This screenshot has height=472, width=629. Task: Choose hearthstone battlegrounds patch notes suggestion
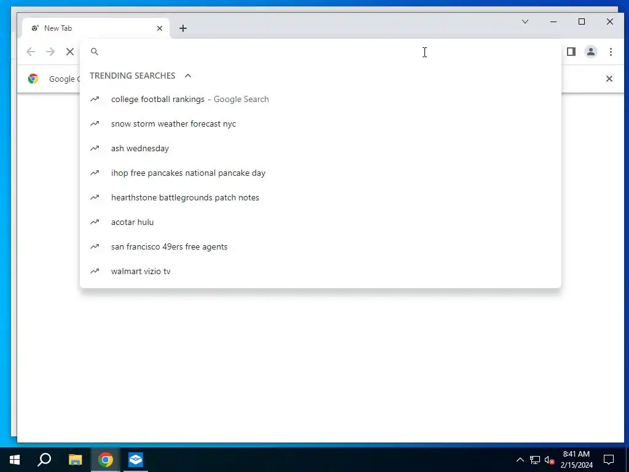[x=320, y=197]
